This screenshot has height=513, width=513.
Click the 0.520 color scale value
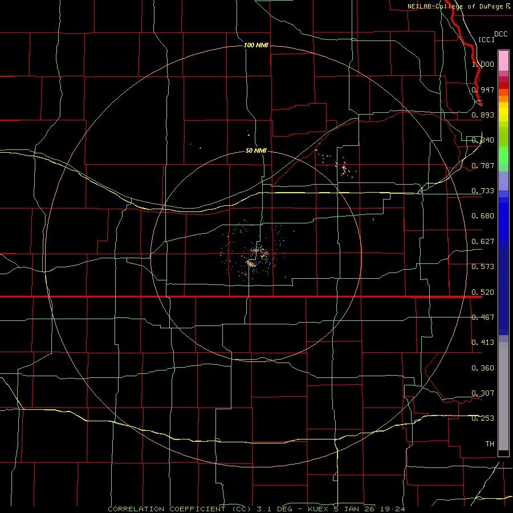click(x=483, y=292)
